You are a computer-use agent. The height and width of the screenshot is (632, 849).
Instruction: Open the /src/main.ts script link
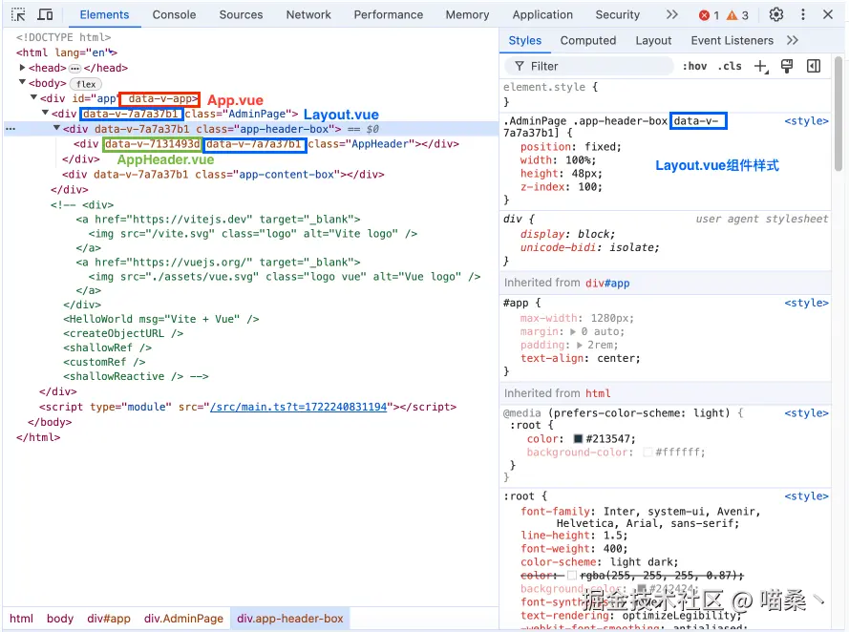298,407
